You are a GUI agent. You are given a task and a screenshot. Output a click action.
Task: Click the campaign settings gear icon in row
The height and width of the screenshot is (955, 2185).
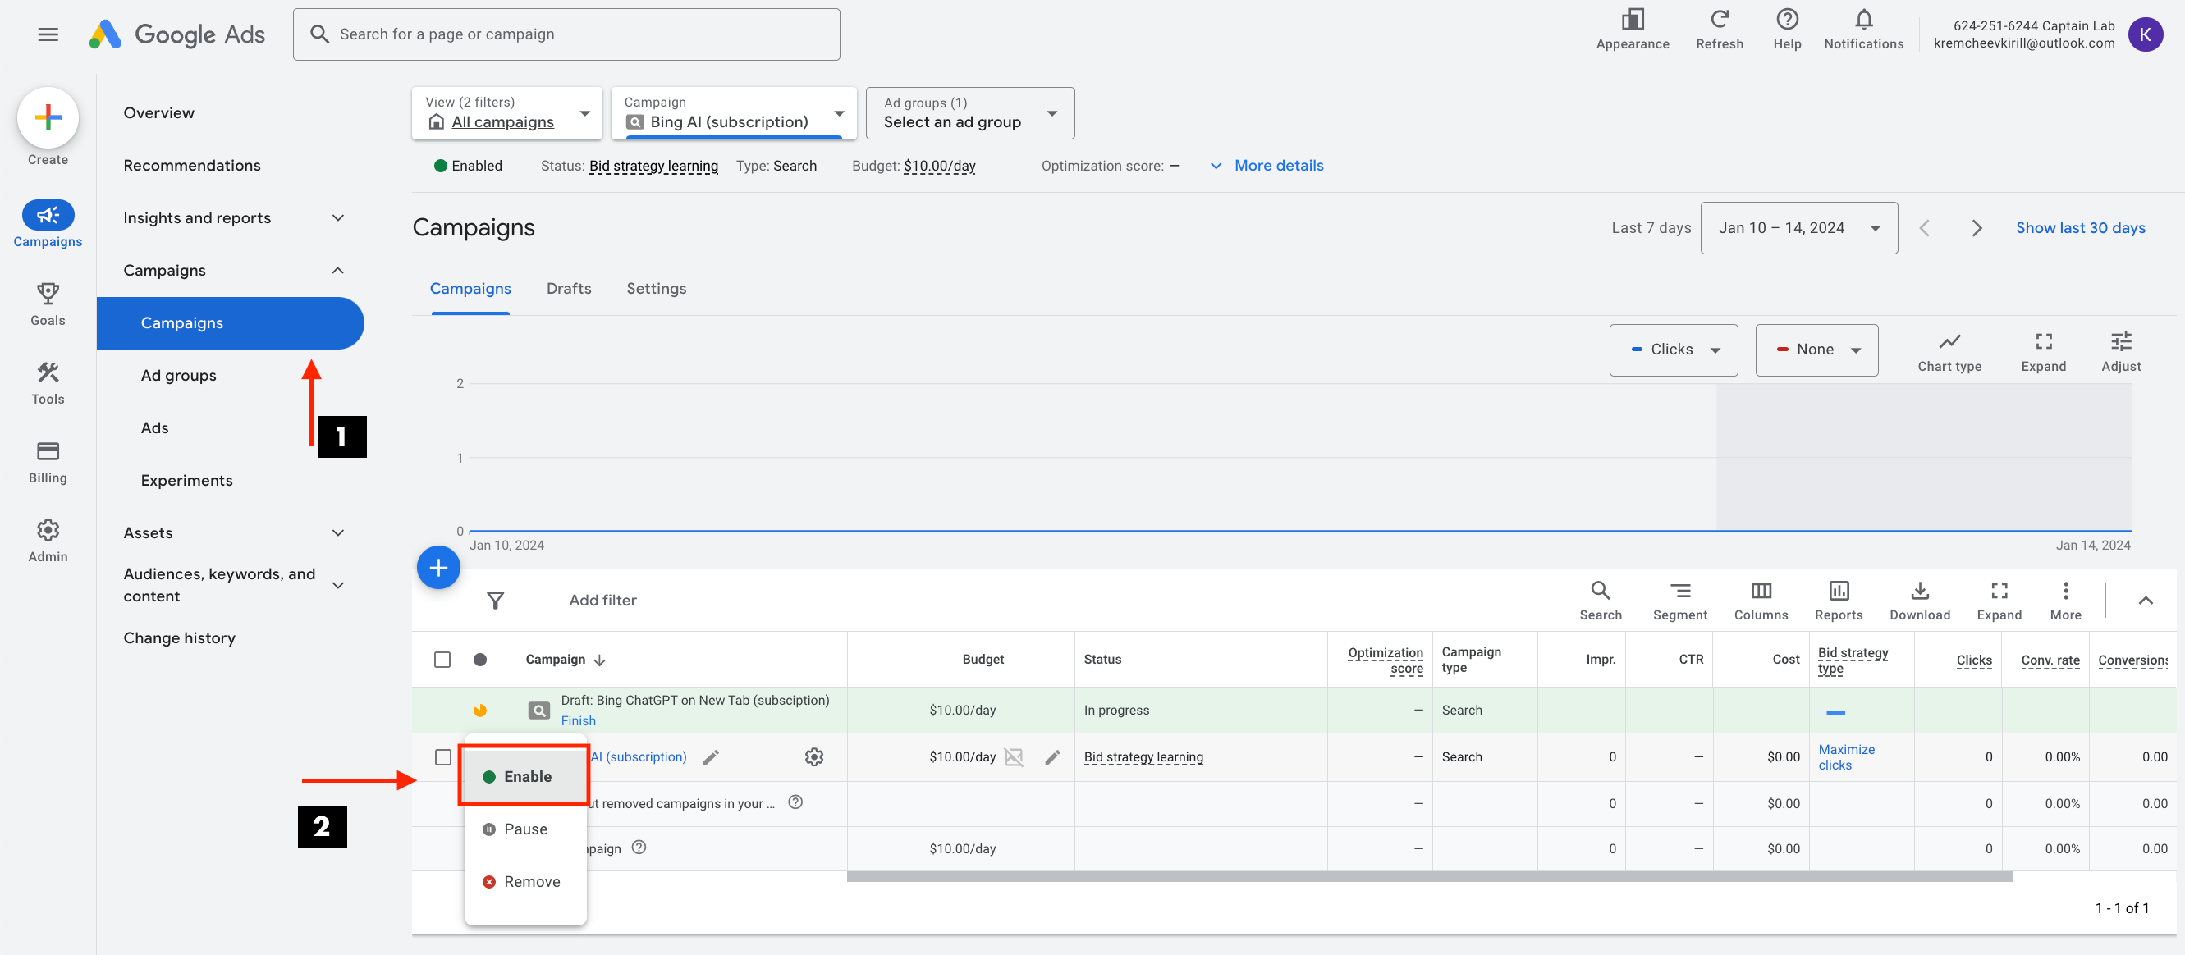click(813, 756)
